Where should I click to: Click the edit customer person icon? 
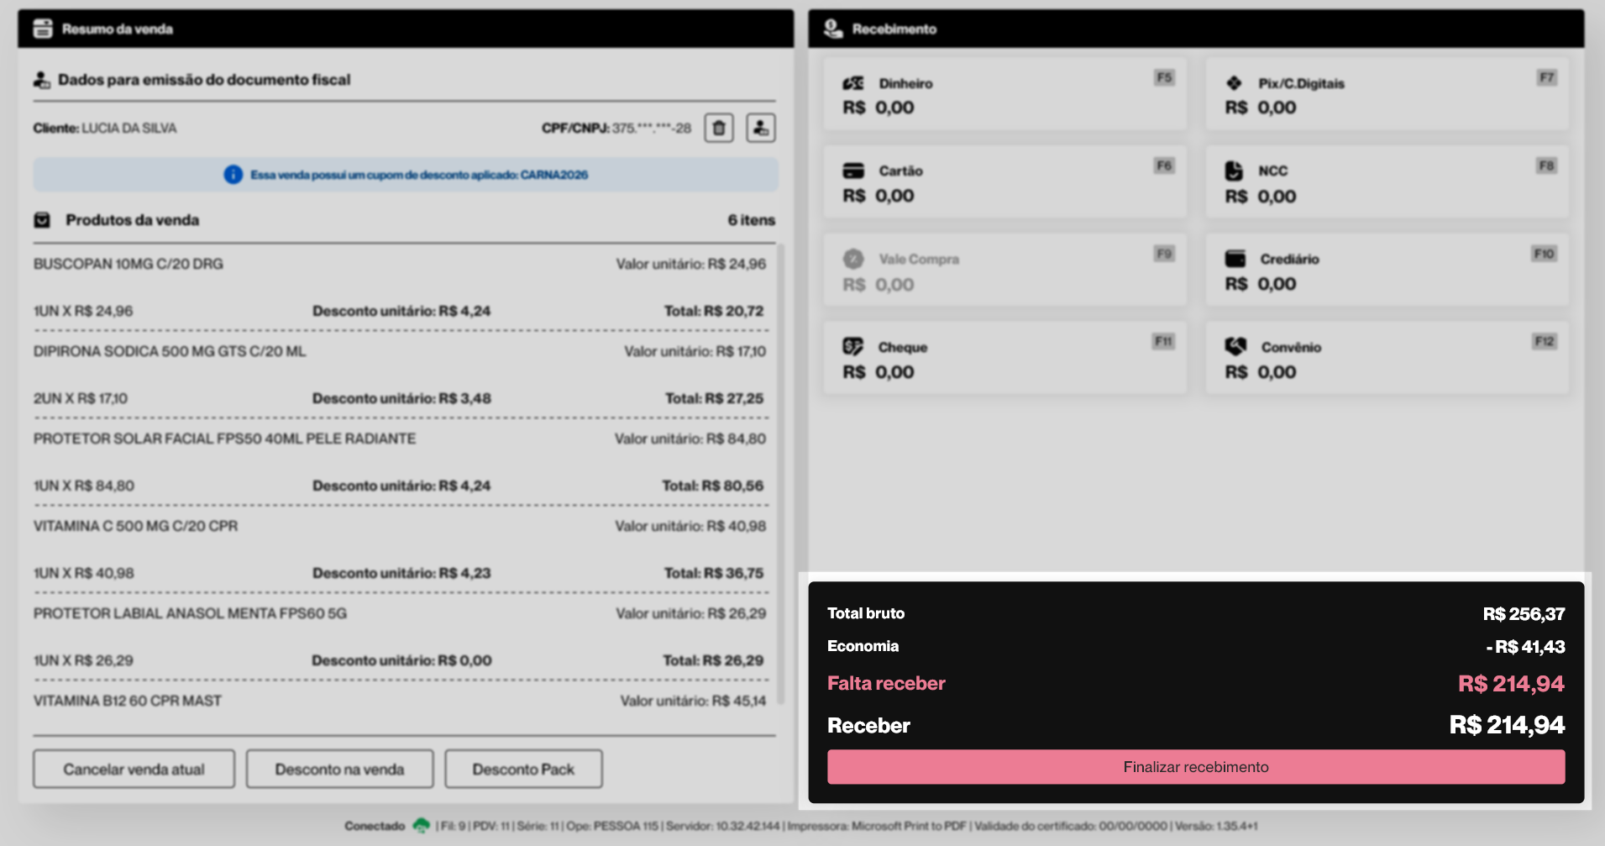pos(760,129)
